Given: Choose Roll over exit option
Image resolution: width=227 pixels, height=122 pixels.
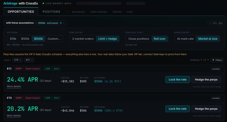Looking at the screenshot, I should tap(160, 39).
